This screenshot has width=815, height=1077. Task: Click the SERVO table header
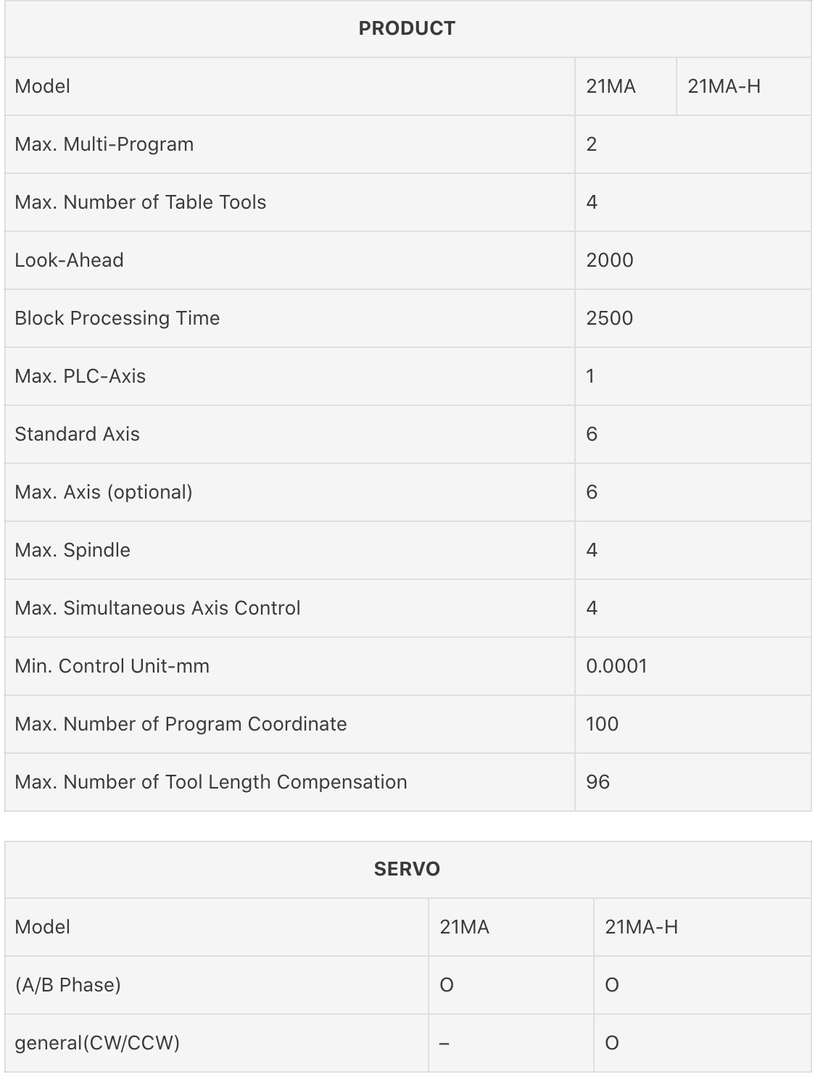(x=407, y=869)
